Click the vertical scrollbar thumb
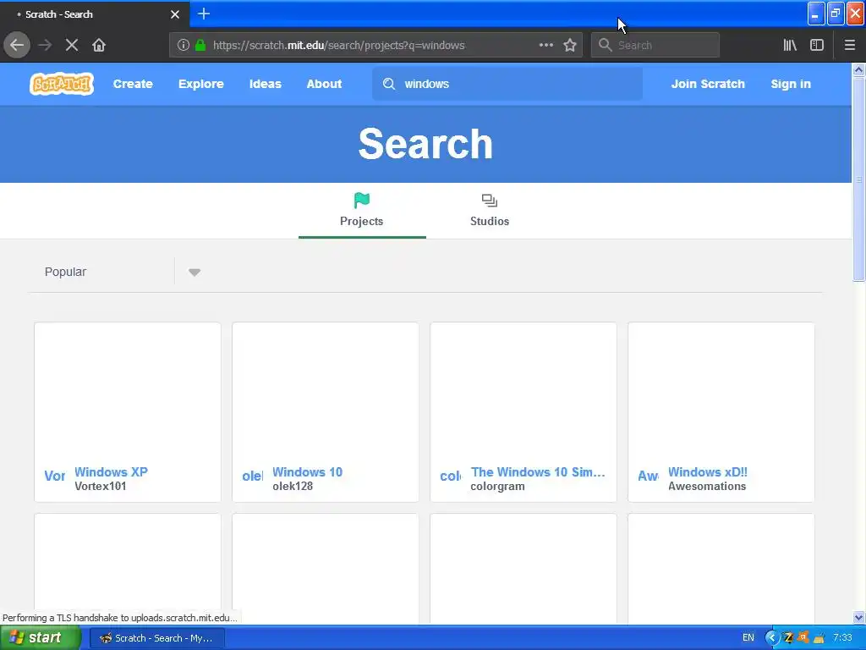This screenshot has height=650, width=866. click(858, 179)
